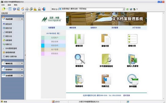The height and width of the screenshot is (103, 166).
Task: Expand the 系统管理 sidebar group
Action: [x=22, y=75]
